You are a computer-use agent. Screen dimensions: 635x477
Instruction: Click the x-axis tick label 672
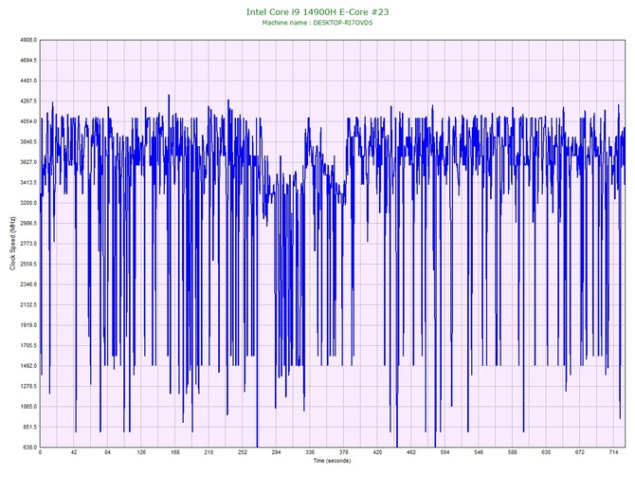(579, 452)
